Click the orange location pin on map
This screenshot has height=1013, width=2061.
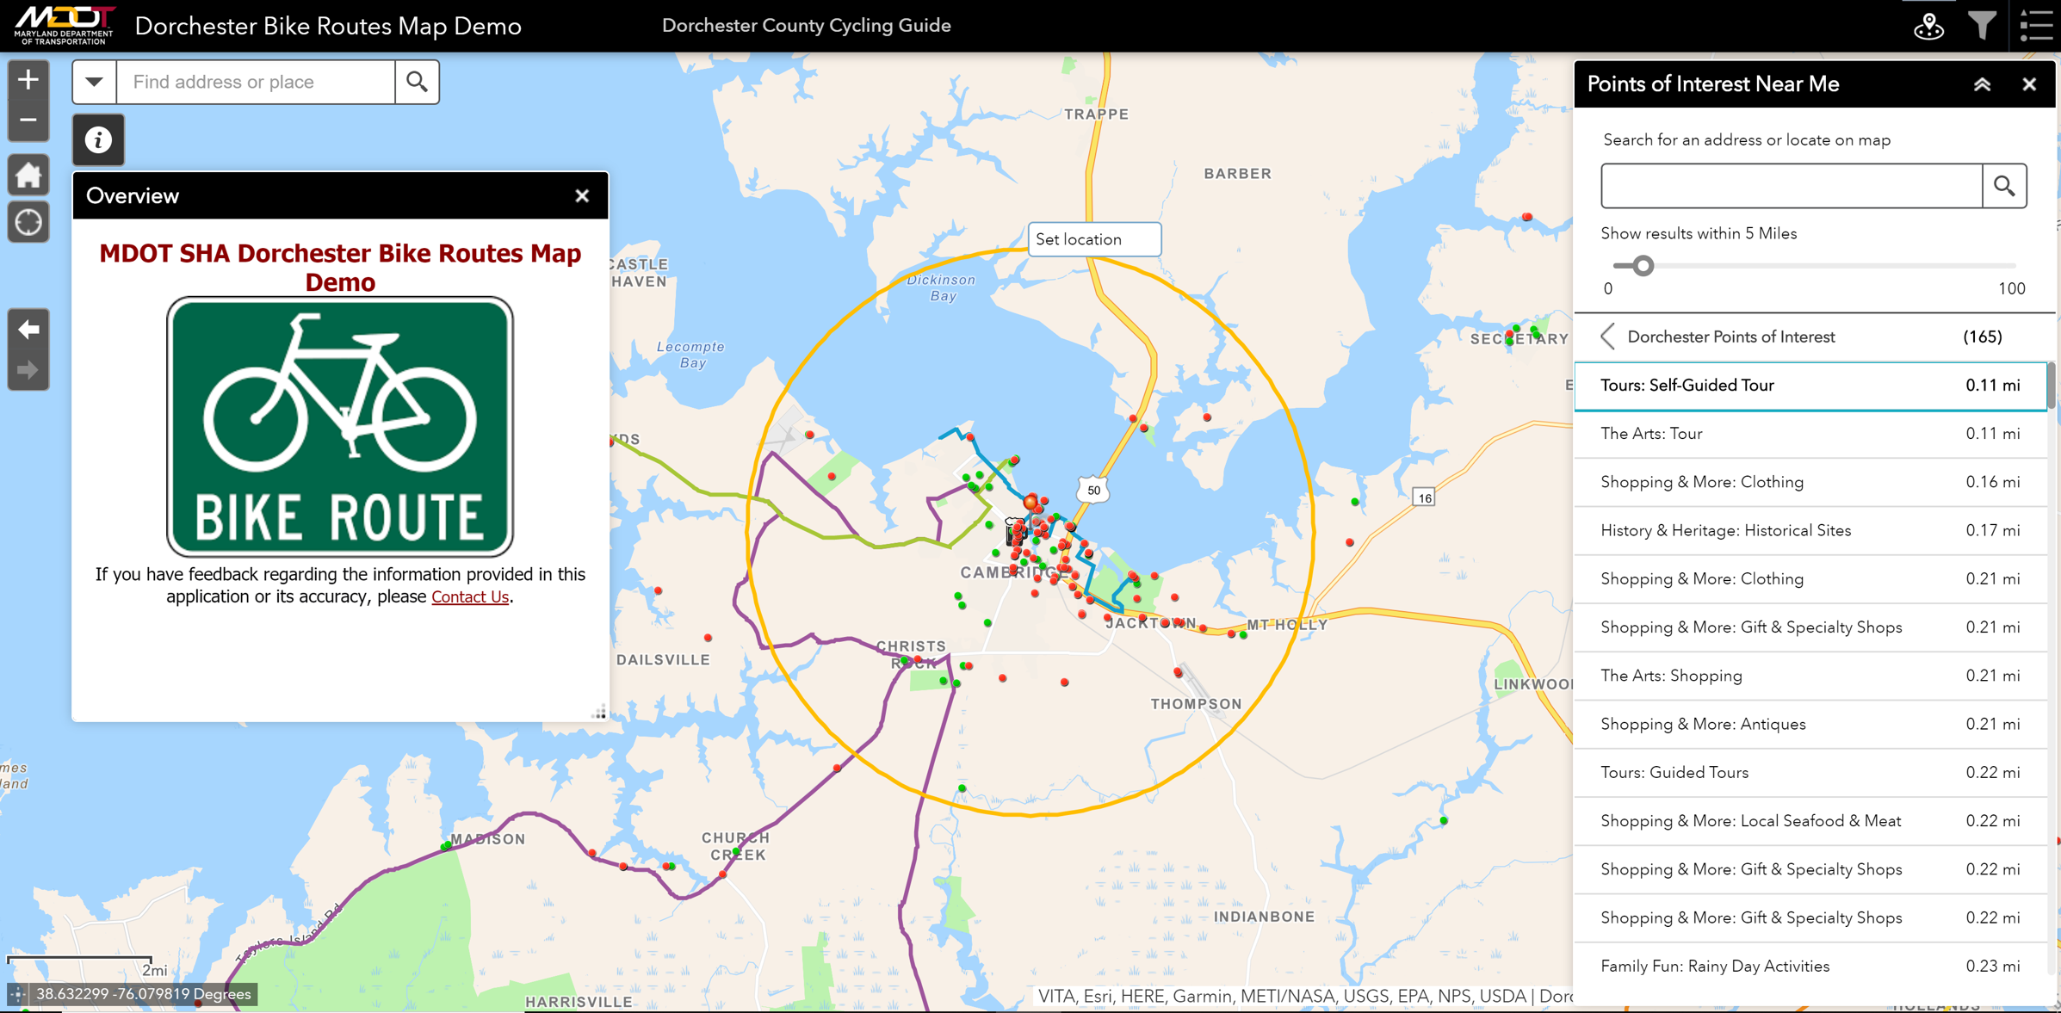pyautogui.click(x=1030, y=502)
